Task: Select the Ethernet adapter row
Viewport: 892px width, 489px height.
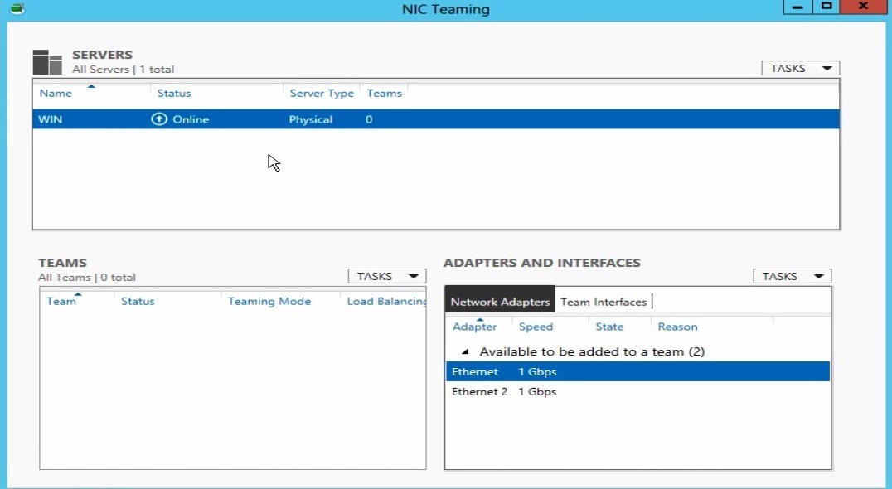Action: (x=637, y=372)
